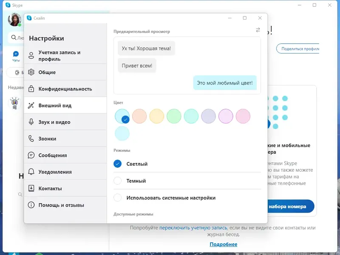The height and width of the screenshot is (255, 340).
Task: Click the lock icon for Конфиденциальность
Action: (31, 88)
